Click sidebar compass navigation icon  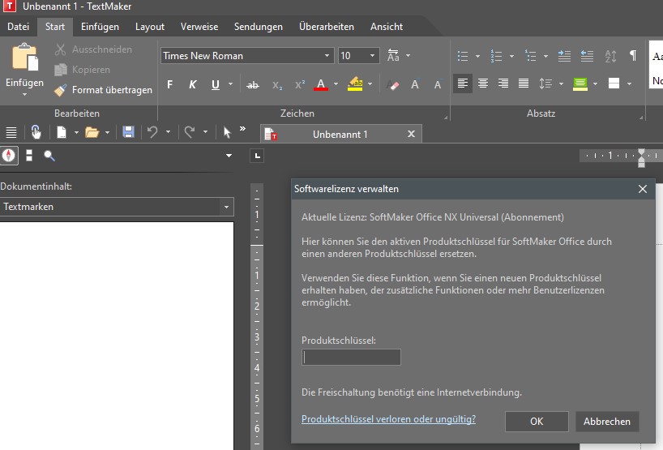click(x=8, y=156)
